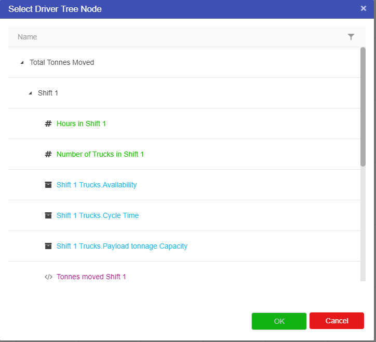Select Shift 1 Trucks.Availability node
Screen dimensions: 376x342
[96, 185]
